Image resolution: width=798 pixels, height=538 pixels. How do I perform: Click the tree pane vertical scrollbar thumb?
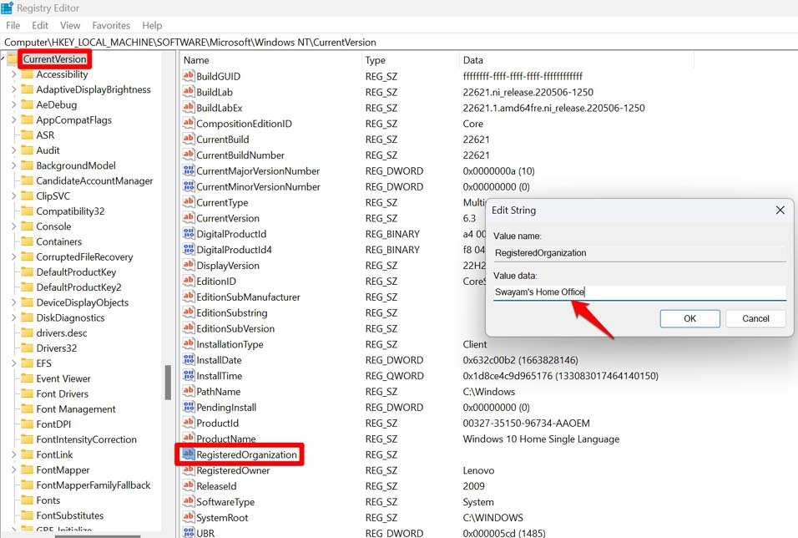(168, 382)
